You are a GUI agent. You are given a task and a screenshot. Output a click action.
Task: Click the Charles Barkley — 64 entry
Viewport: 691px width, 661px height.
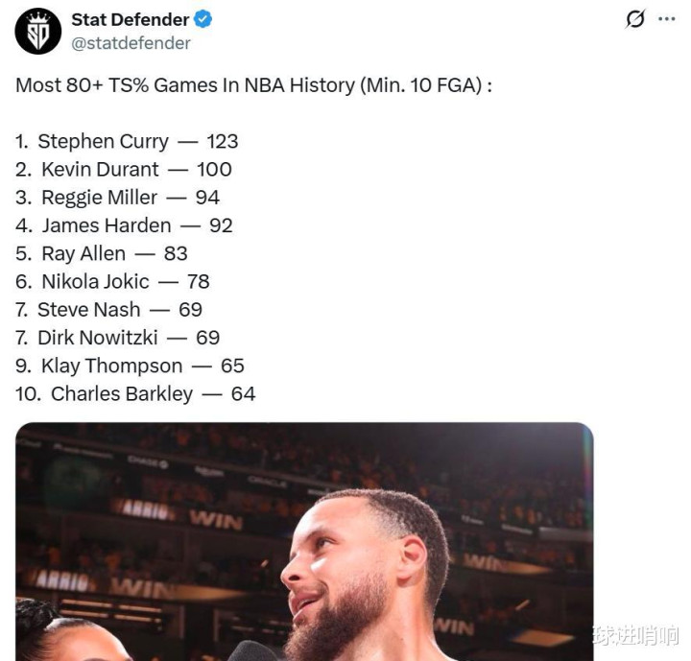(x=135, y=394)
